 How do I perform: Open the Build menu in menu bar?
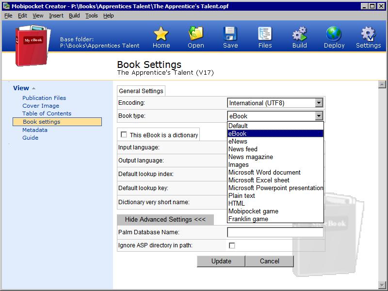click(x=74, y=16)
